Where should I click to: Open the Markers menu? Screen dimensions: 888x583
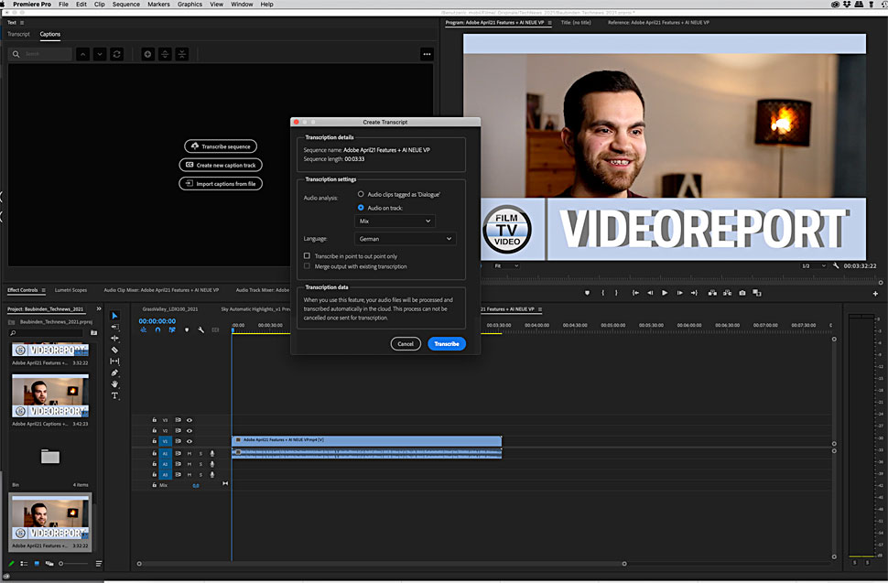coord(158,4)
